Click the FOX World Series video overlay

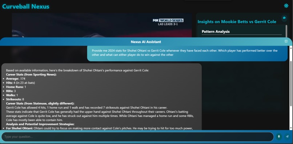[168, 20]
